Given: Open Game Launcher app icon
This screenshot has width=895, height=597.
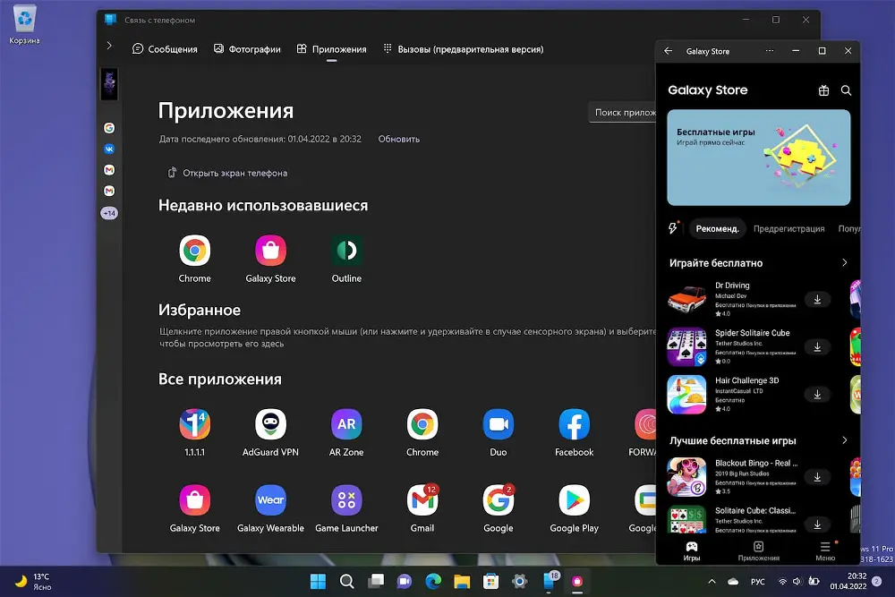Looking at the screenshot, I should point(346,501).
